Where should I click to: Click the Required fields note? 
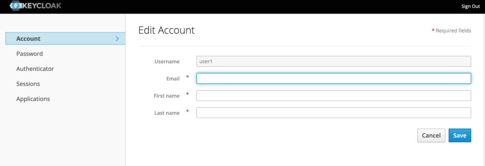tap(452, 30)
